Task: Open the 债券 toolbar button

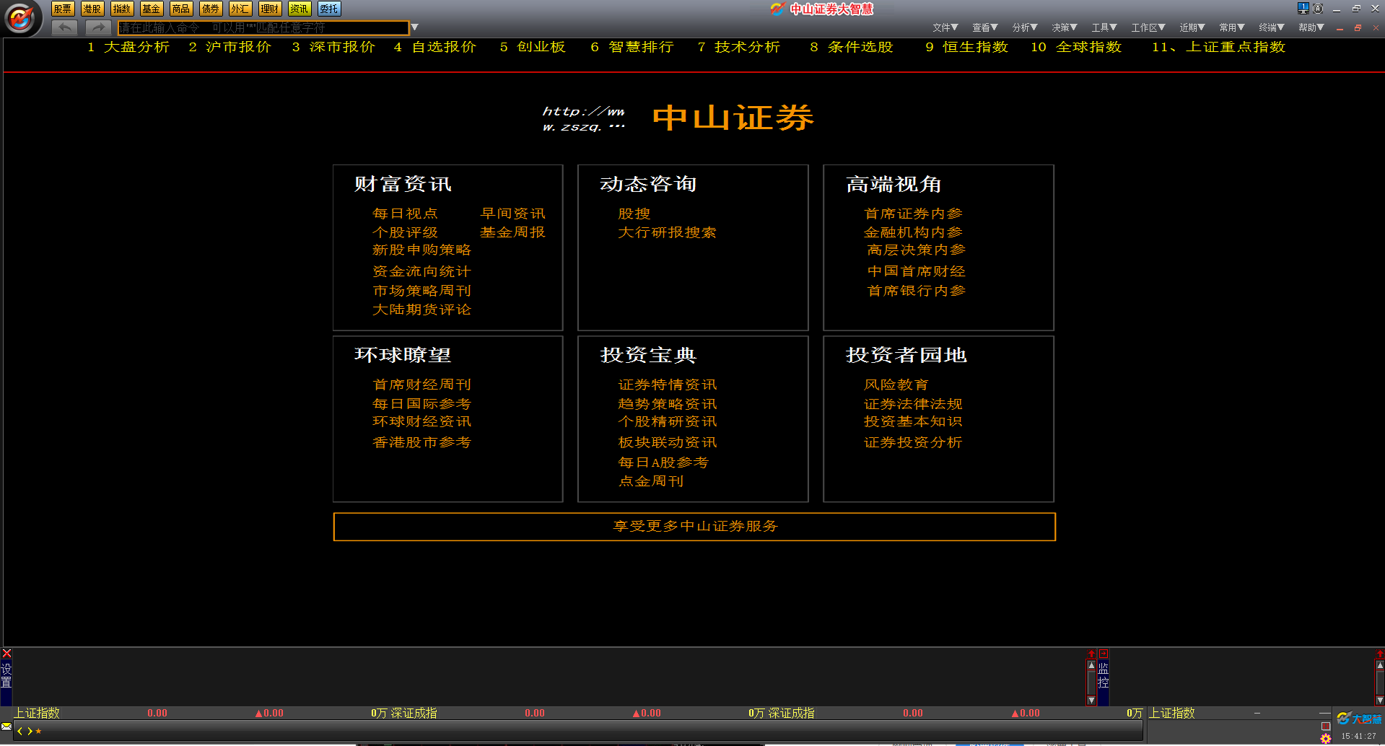Action: point(211,9)
